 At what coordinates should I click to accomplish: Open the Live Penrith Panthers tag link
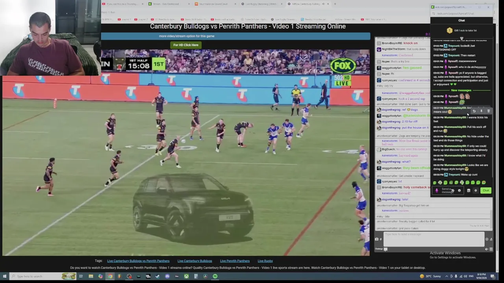(x=235, y=261)
